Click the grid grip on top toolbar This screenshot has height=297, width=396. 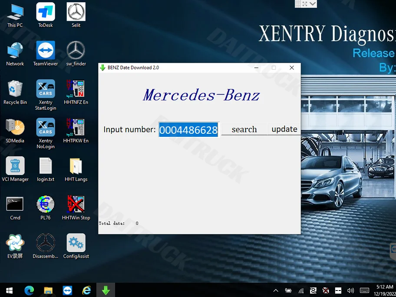(298, 4)
